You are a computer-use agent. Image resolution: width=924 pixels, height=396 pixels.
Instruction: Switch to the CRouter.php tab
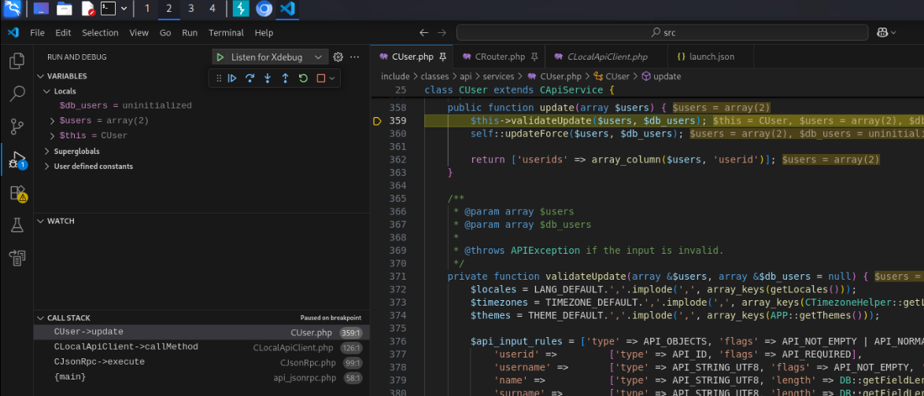tap(499, 57)
